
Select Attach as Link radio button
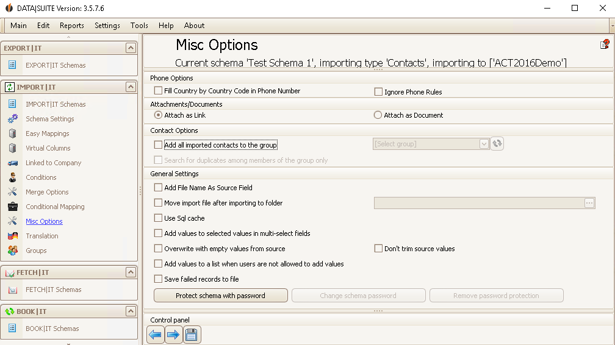[x=158, y=115]
